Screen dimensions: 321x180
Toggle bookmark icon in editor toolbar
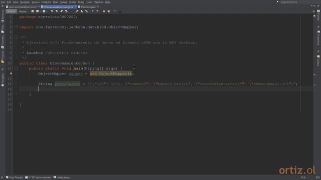pos(87,11)
